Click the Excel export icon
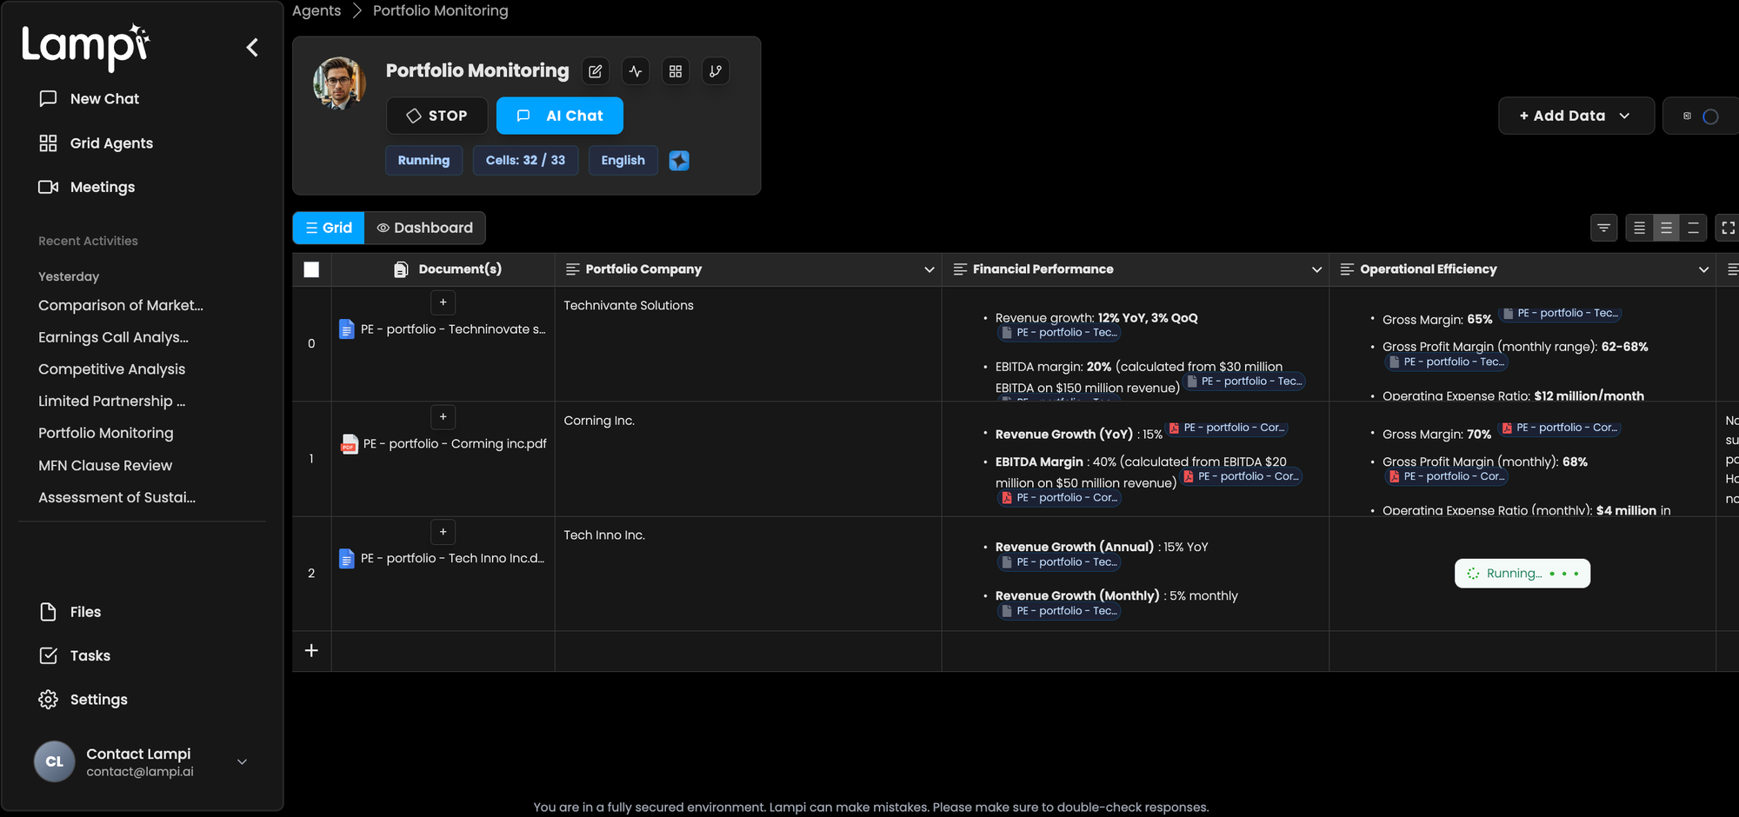The width and height of the screenshot is (1739, 817). point(1687,116)
